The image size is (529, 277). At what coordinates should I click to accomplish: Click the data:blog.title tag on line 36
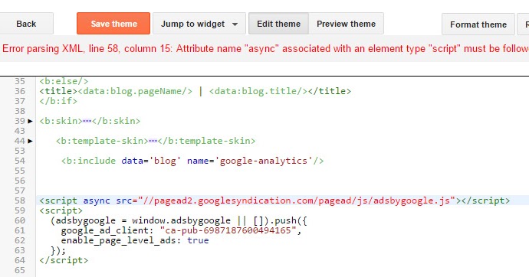tap(258, 91)
